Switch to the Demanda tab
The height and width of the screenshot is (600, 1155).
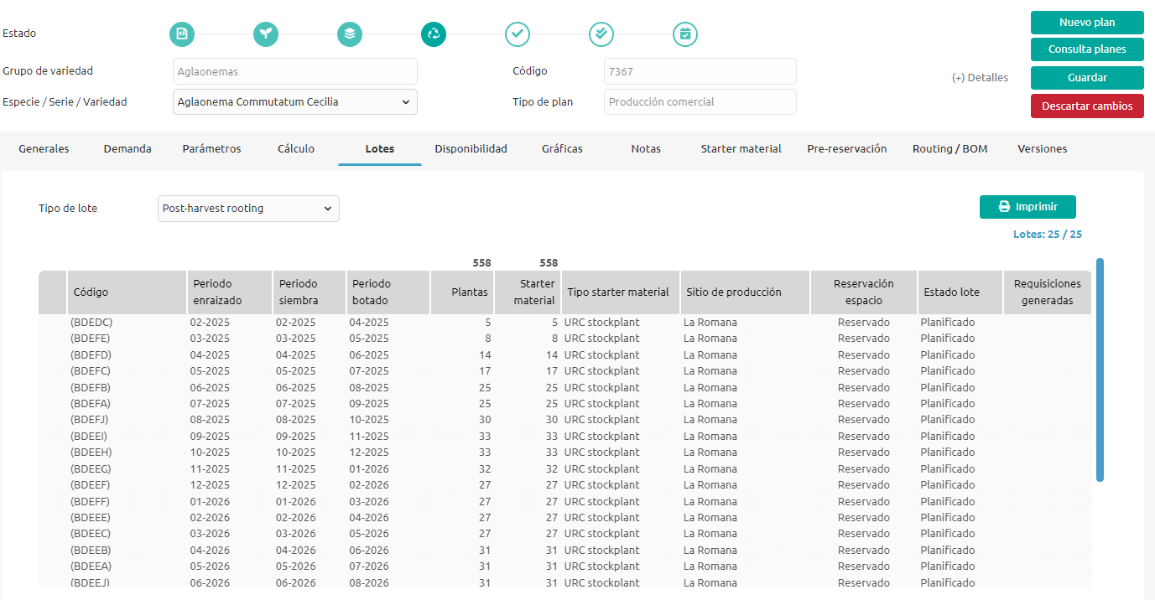(127, 149)
